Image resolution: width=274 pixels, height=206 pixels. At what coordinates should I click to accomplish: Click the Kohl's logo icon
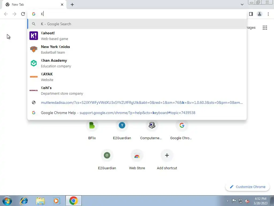point(33,90)
